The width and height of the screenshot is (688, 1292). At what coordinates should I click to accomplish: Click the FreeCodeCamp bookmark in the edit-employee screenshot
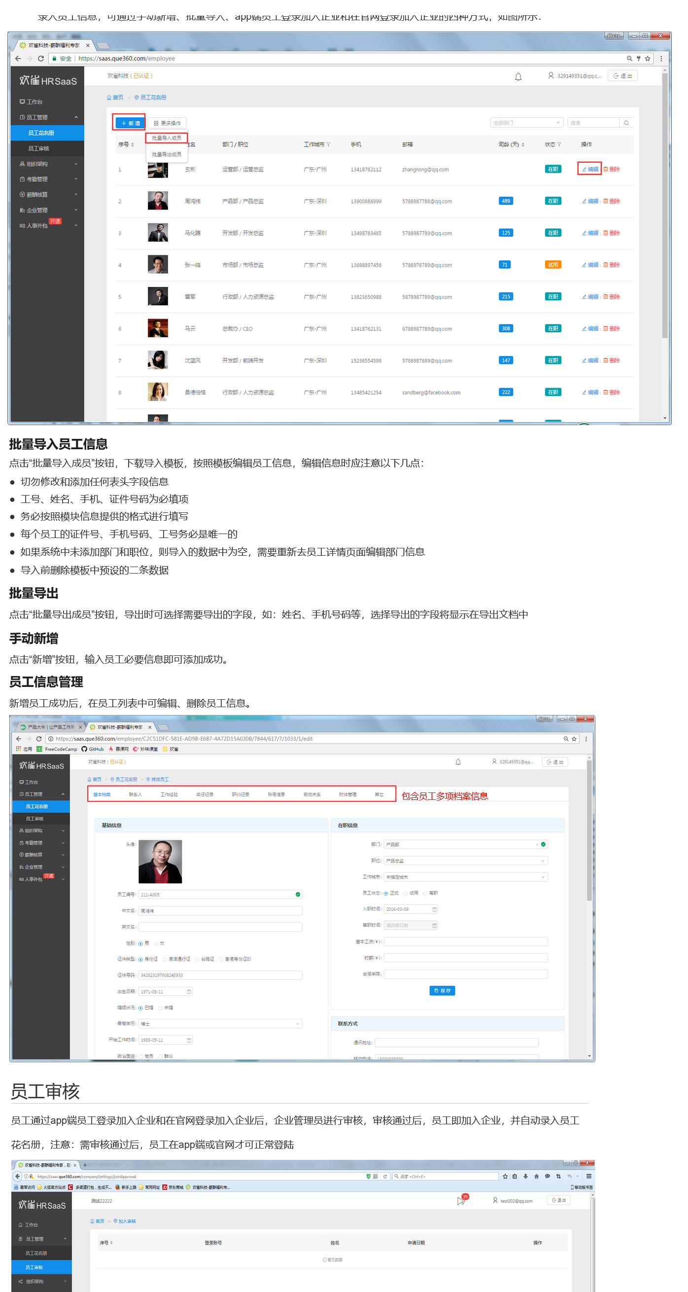57,749
